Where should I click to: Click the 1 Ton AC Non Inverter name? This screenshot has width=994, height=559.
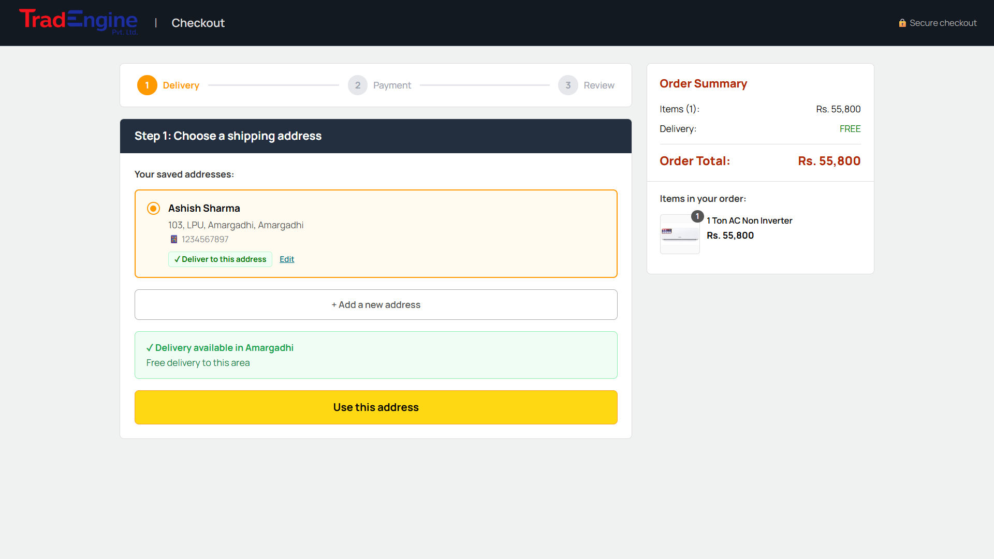pos(750,220)
